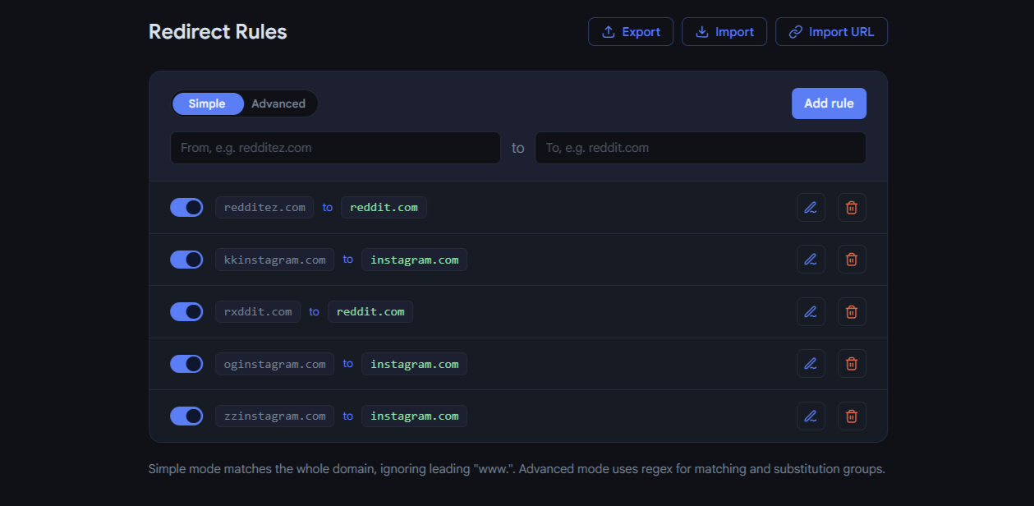1034x506 pixels.
Task: Click the Export button
Action: pyautogui.click(x=631, y=32)
